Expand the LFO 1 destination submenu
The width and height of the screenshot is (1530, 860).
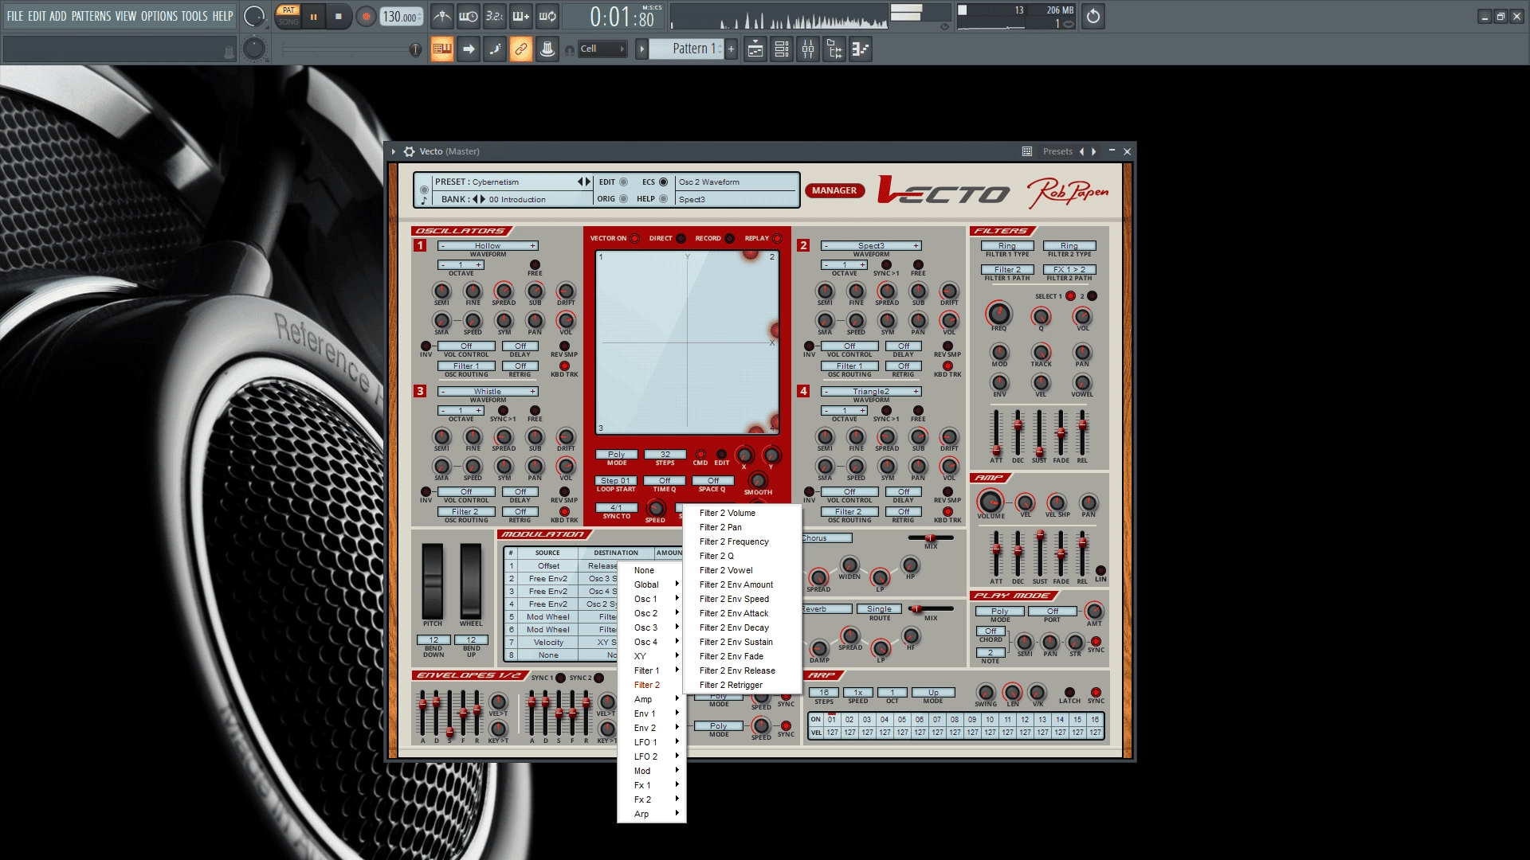pyautogui.click(x=652, y=742)
